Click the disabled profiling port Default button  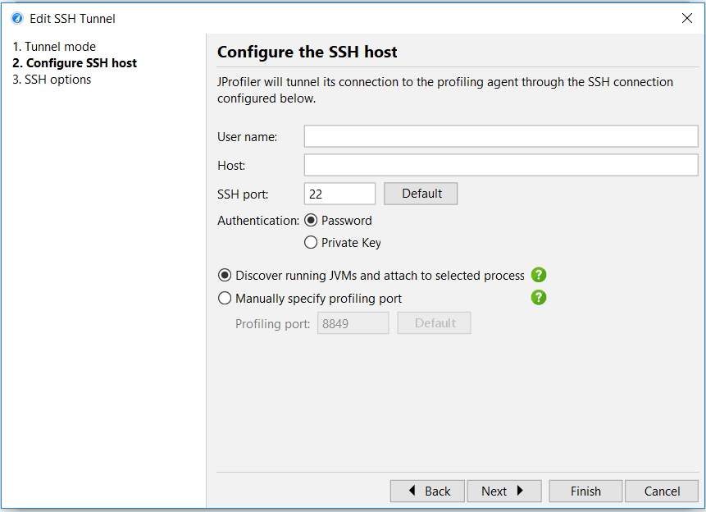pos(434,323)
